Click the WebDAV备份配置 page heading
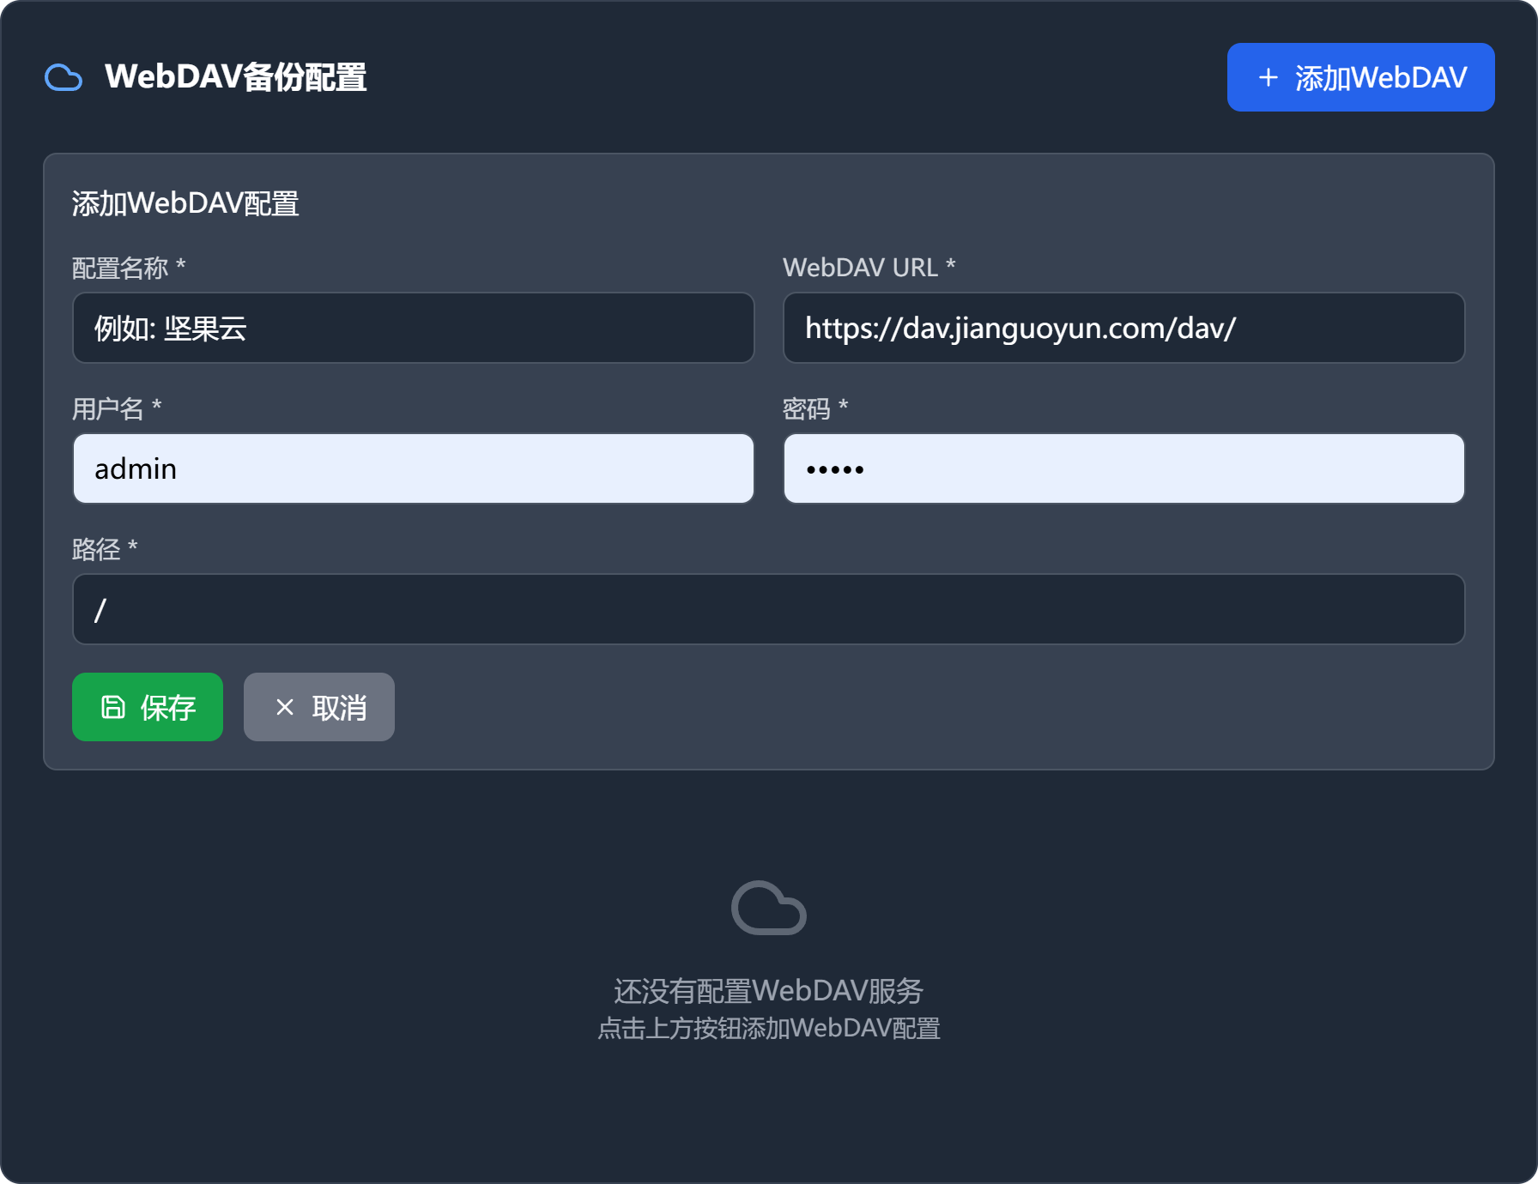This screenshot has height=1184, width=1538. 236,77
